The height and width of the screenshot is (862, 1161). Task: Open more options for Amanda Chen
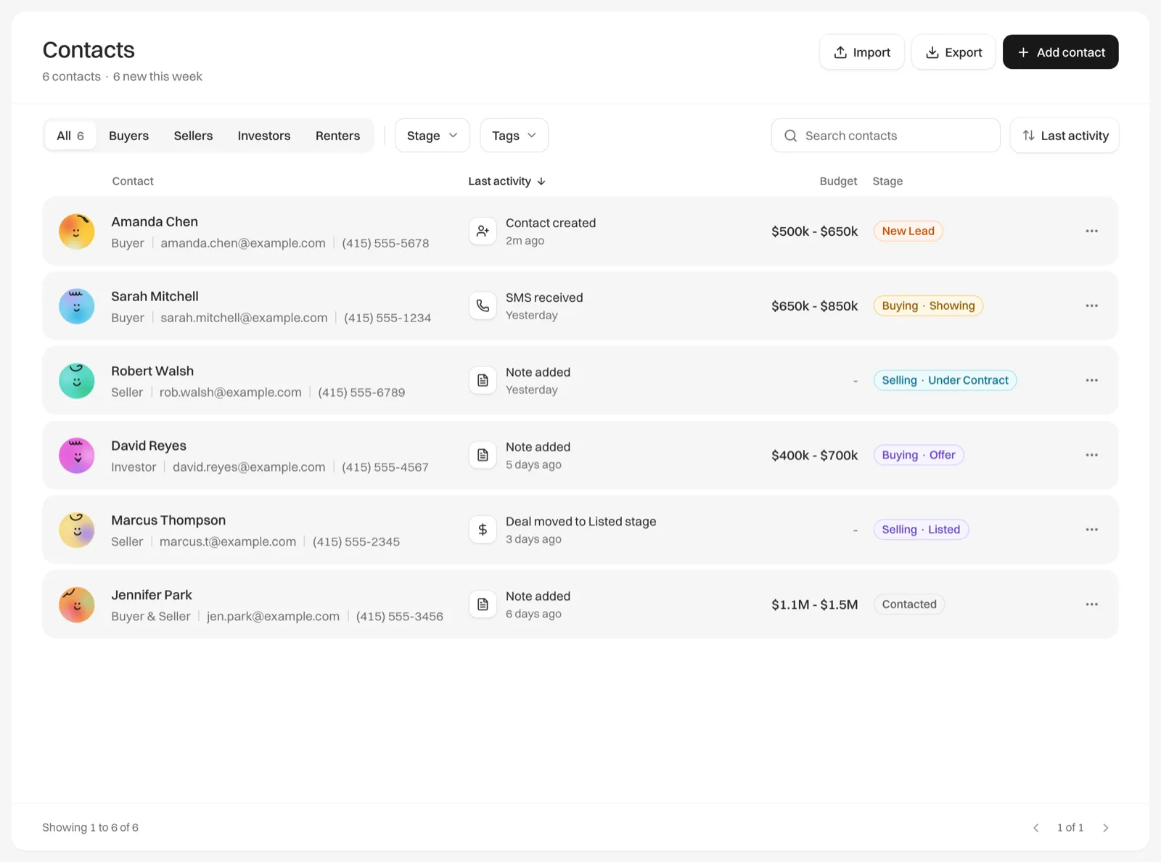[x=1091, y=231]
